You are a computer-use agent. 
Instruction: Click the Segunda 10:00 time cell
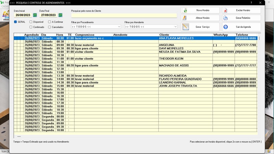point(60,130)
